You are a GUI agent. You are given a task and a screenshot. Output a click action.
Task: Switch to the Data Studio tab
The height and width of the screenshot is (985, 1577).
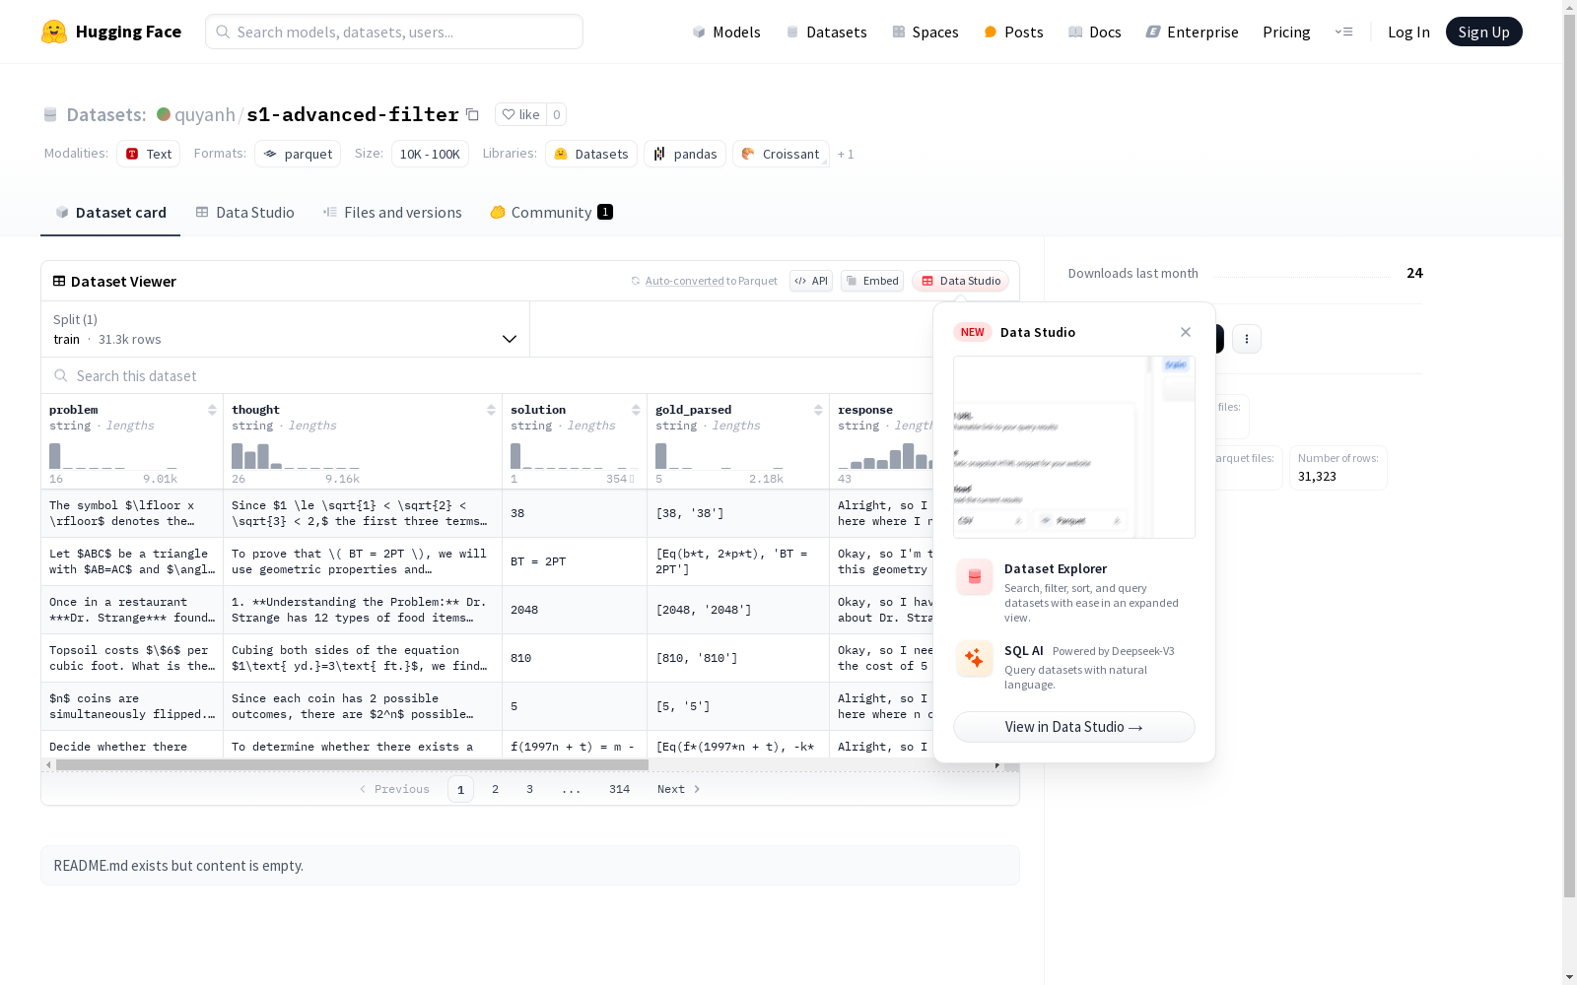(244, 213)
